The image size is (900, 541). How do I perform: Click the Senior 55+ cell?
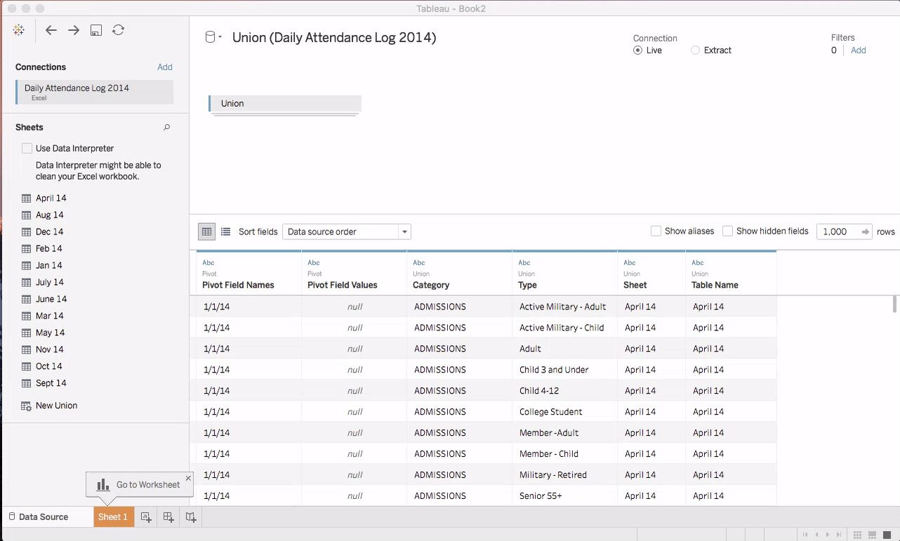coord(565,496)
